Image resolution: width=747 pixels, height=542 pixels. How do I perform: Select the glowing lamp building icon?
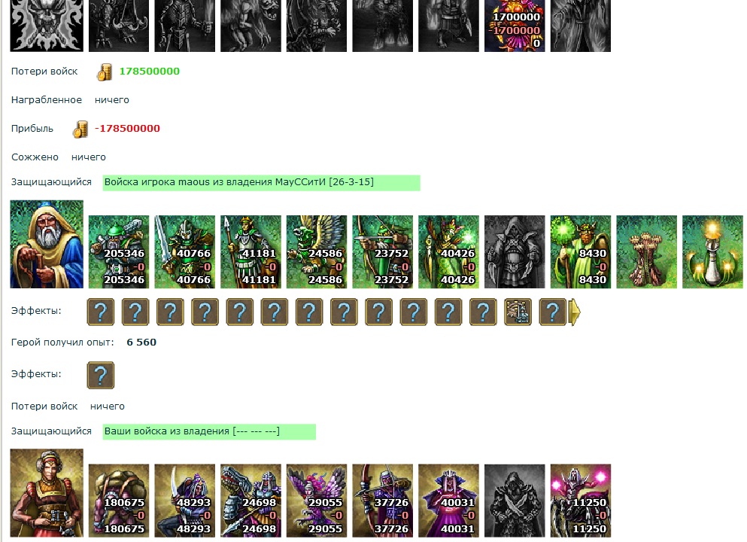point(712,251)
